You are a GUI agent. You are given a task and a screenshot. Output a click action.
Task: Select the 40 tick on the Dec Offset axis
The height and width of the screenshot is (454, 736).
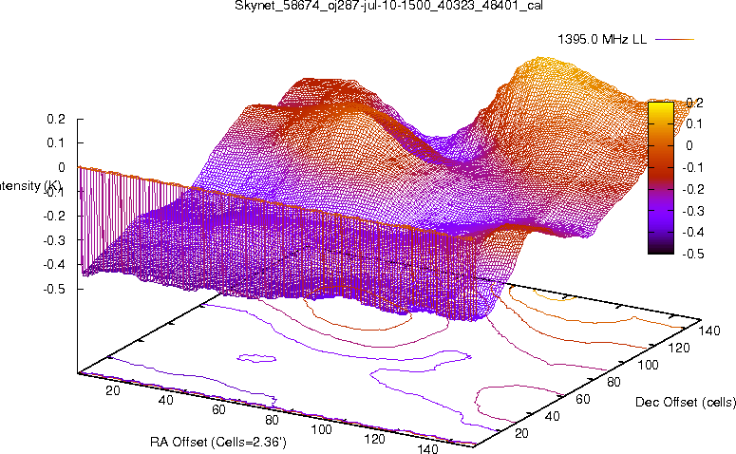pyautogui.click(x=552, y=416)
